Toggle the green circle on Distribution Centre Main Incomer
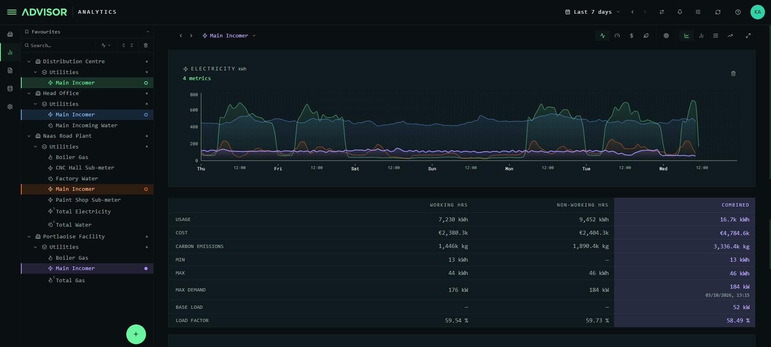Viewport: 771px width, 347px height. click(146, 83)
